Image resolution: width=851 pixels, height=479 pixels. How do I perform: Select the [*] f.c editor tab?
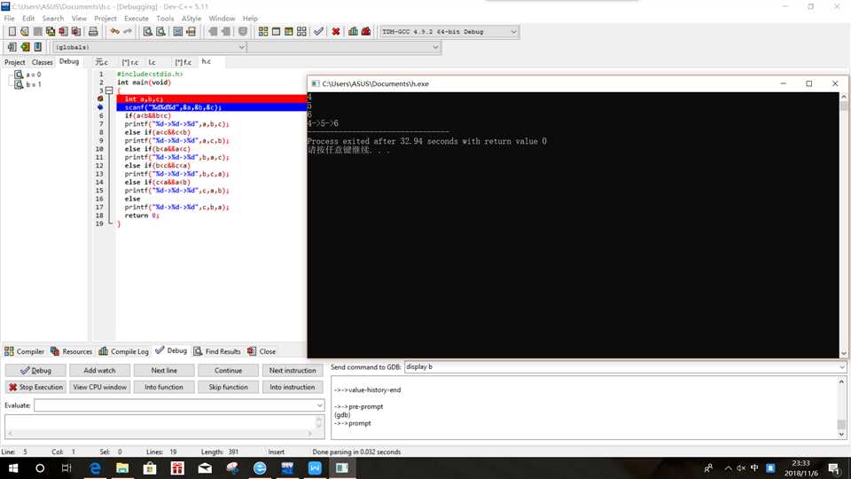(183, 62)
